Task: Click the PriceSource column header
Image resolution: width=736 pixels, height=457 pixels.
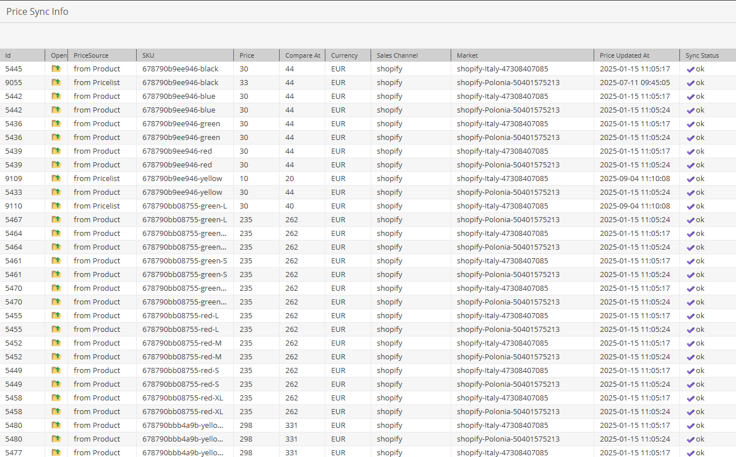Action: [102, 55]
